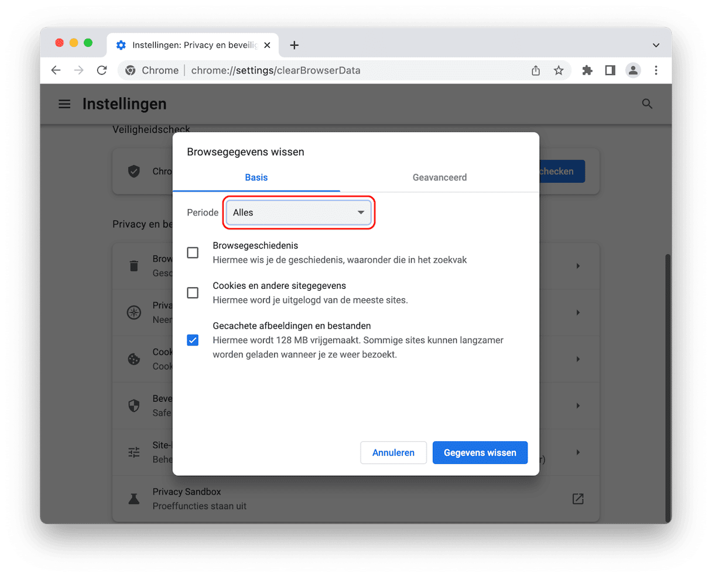Image resolution: width=712 pixels, height=577 pixels.
Task: Enable the Browsegeschiedenis checkbox
Action: [x=193, y=252]
